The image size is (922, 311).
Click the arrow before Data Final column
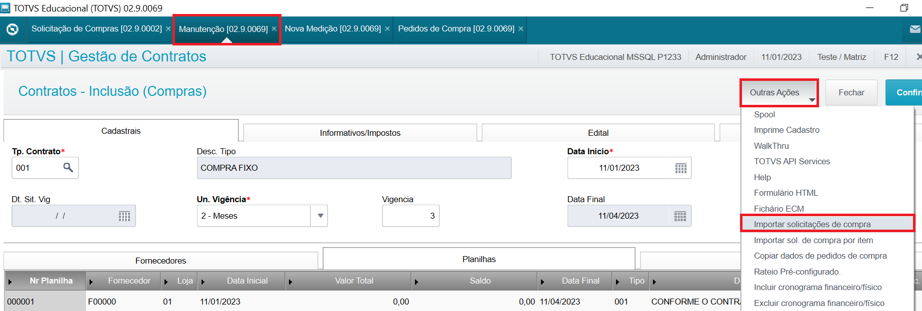542,282
